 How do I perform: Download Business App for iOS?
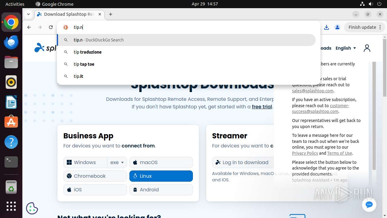95,190
